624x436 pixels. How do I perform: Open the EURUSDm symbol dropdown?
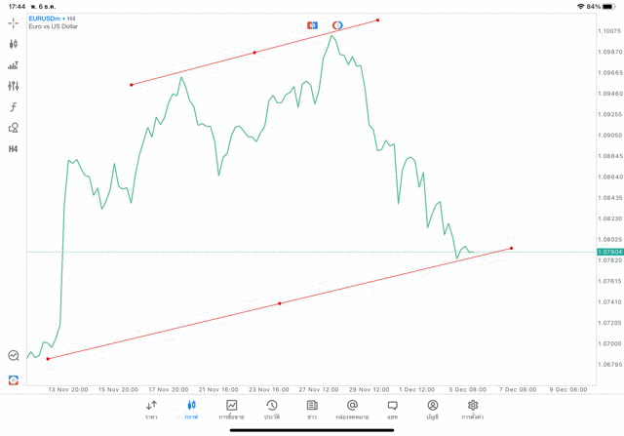point(51,18)
